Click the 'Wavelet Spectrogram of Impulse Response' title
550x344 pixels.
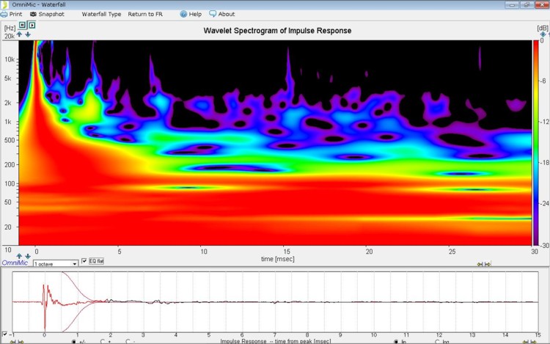pos(277,31)
